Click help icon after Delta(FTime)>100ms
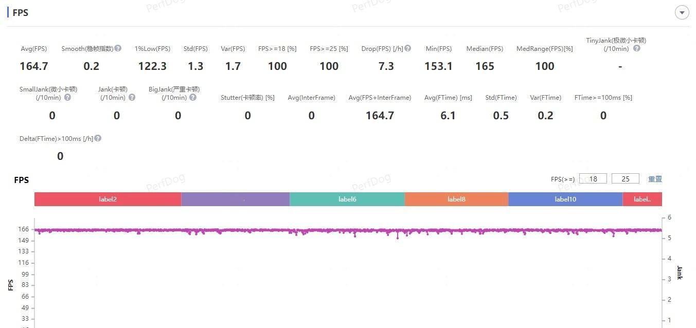The image size is (696, 328). pyautogui.click(x=98, y=138)
